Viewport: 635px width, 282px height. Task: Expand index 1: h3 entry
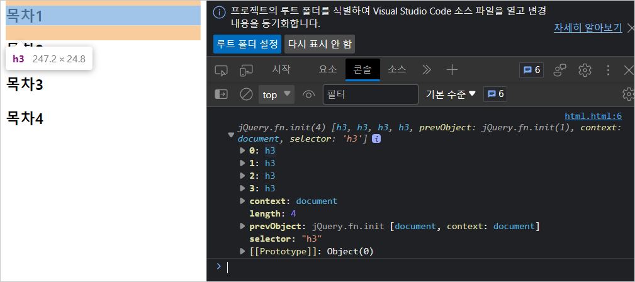click(242, 163)
